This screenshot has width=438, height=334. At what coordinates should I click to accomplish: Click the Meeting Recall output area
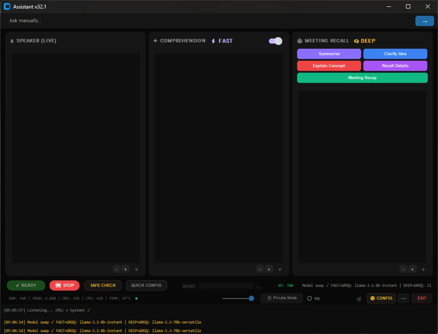(362, 177)
